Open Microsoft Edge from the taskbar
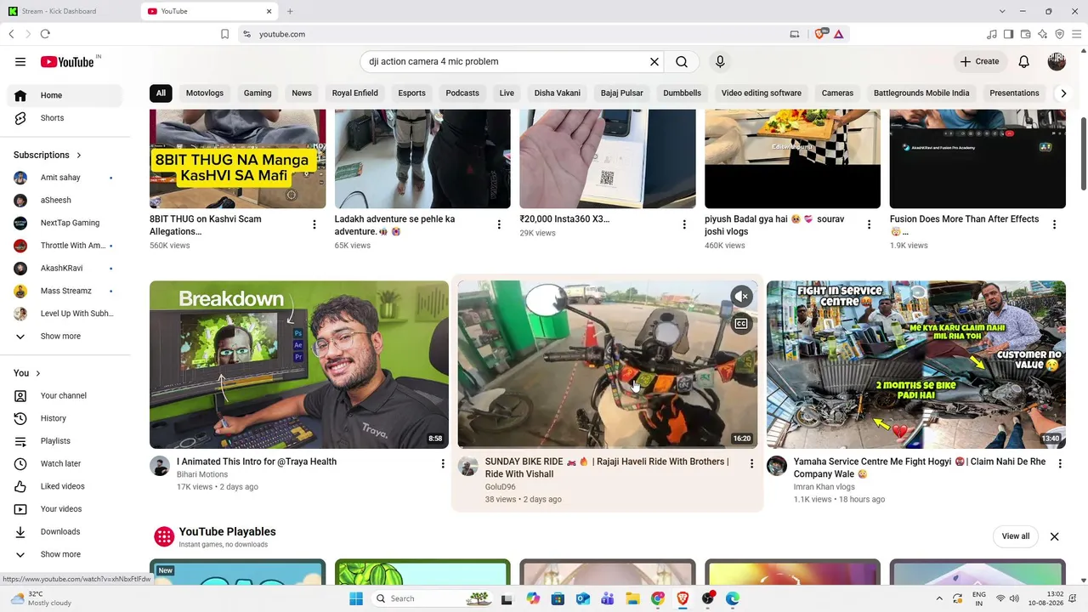The height and width of the screenshot is (612, 1088). click(x=733, y=598)
